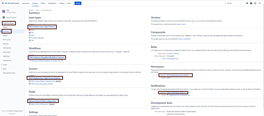Image resolution: width=264 pixels, height=116 pixels.
Task: Click the blue Create button
Action: (x=78, y=3)
